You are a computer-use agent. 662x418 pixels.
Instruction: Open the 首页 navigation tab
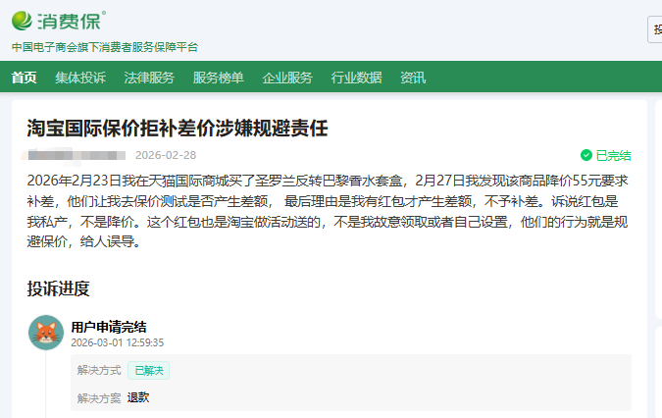[x=25, y=78]
